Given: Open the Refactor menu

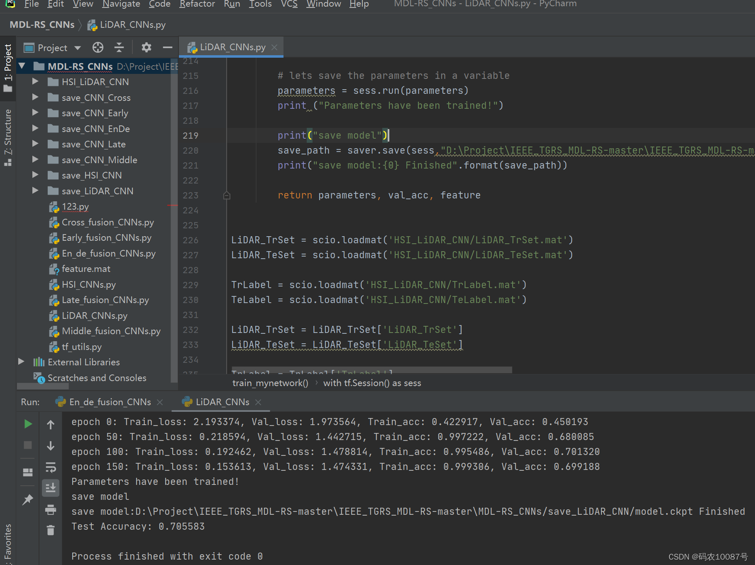Looking at the screenshot, I should pyautogui.click(x=197, y=4).
